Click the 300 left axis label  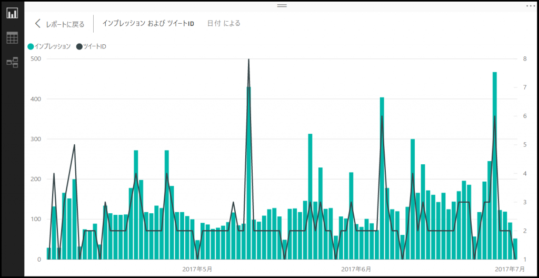pyautogui.click(x=36, y=139)
